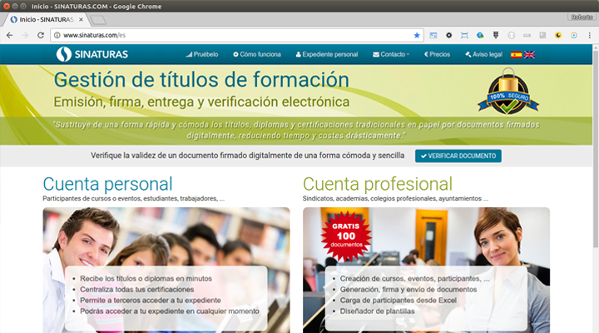Click 'Sindicatos, academias, colegios profesionales' subtitle

tap(395, 198)
